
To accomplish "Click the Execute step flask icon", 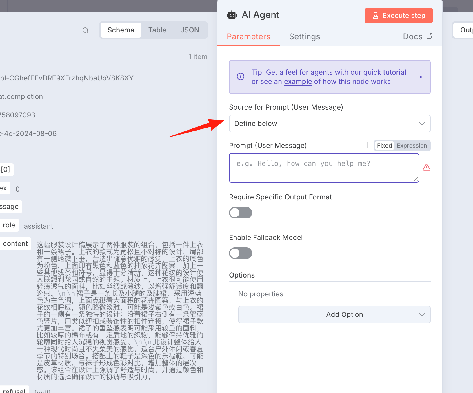I will [x=376, y=16].
